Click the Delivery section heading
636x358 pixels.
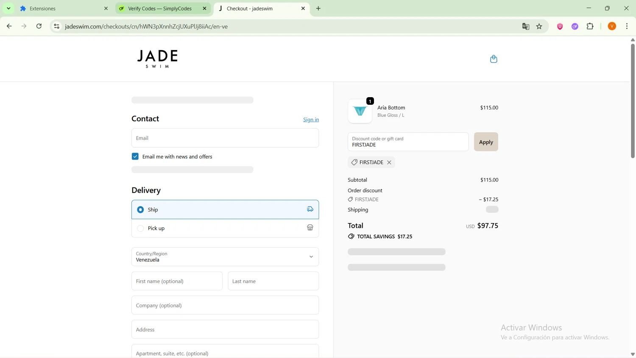point(146,190)
